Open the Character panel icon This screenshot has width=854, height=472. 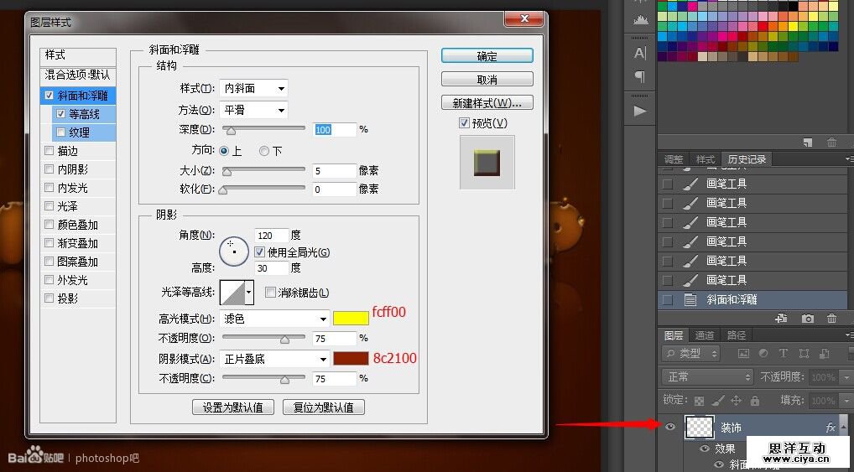(640, 54)
